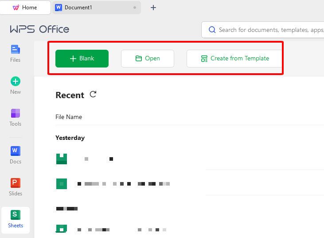Click the WPS Office logo

(39, 29)
